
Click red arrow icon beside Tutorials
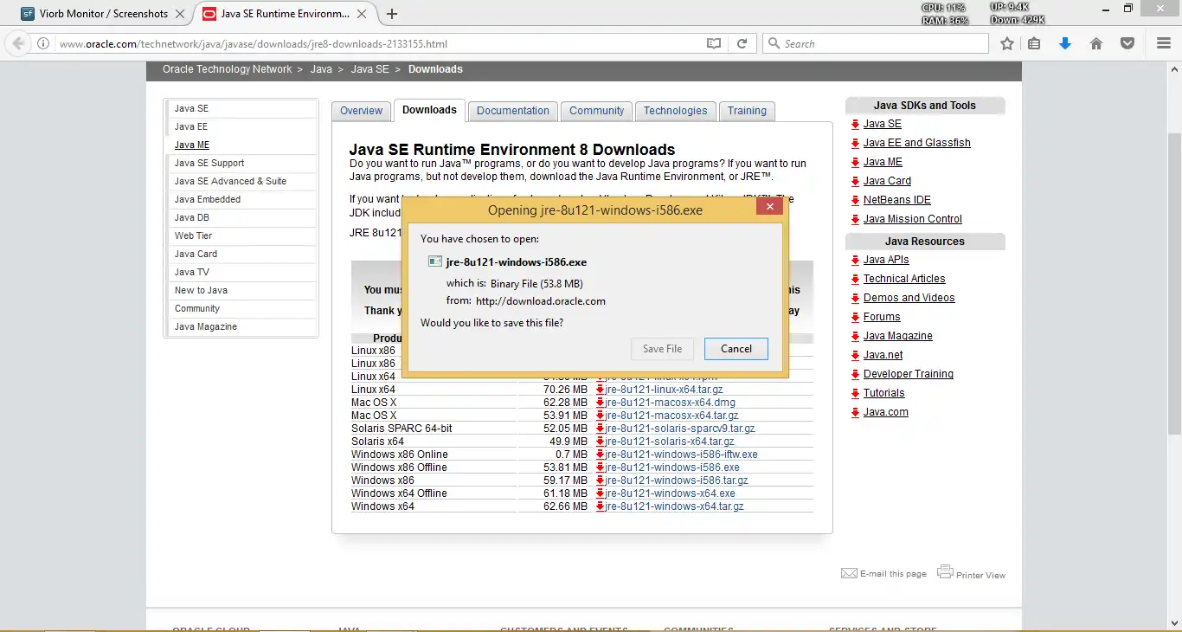[855, 394]
